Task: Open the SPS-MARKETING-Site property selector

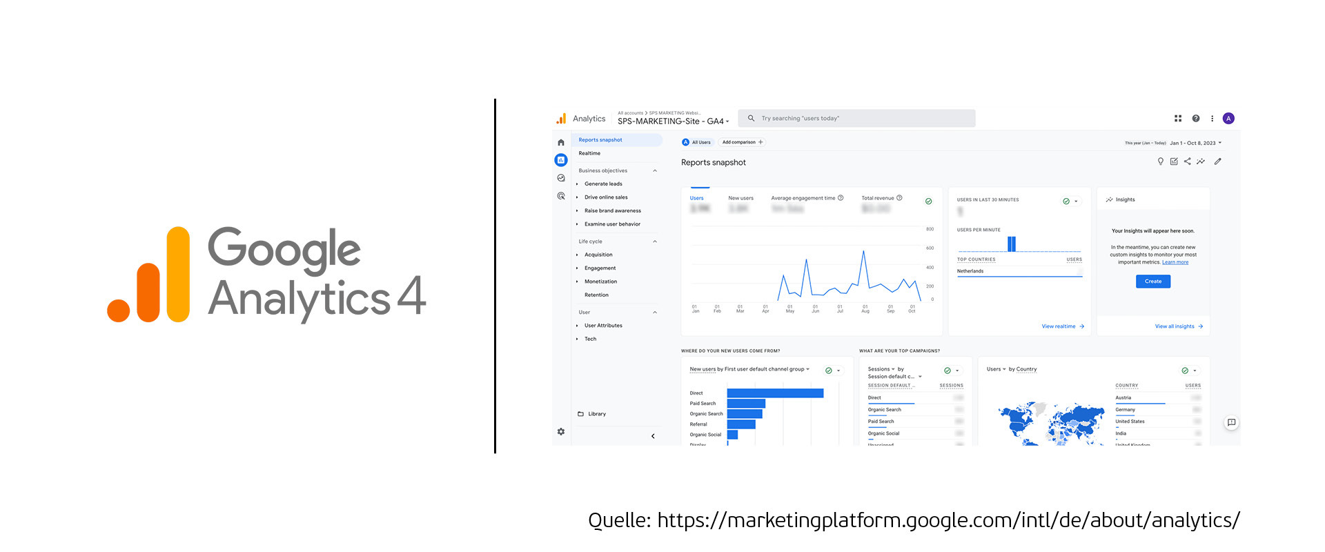Action: click(x=673, y=121)
